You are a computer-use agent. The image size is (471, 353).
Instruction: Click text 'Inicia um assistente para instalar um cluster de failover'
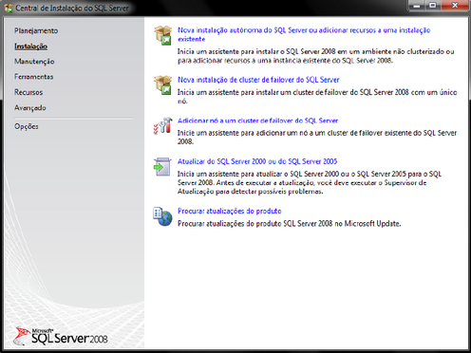coord(317,97)
